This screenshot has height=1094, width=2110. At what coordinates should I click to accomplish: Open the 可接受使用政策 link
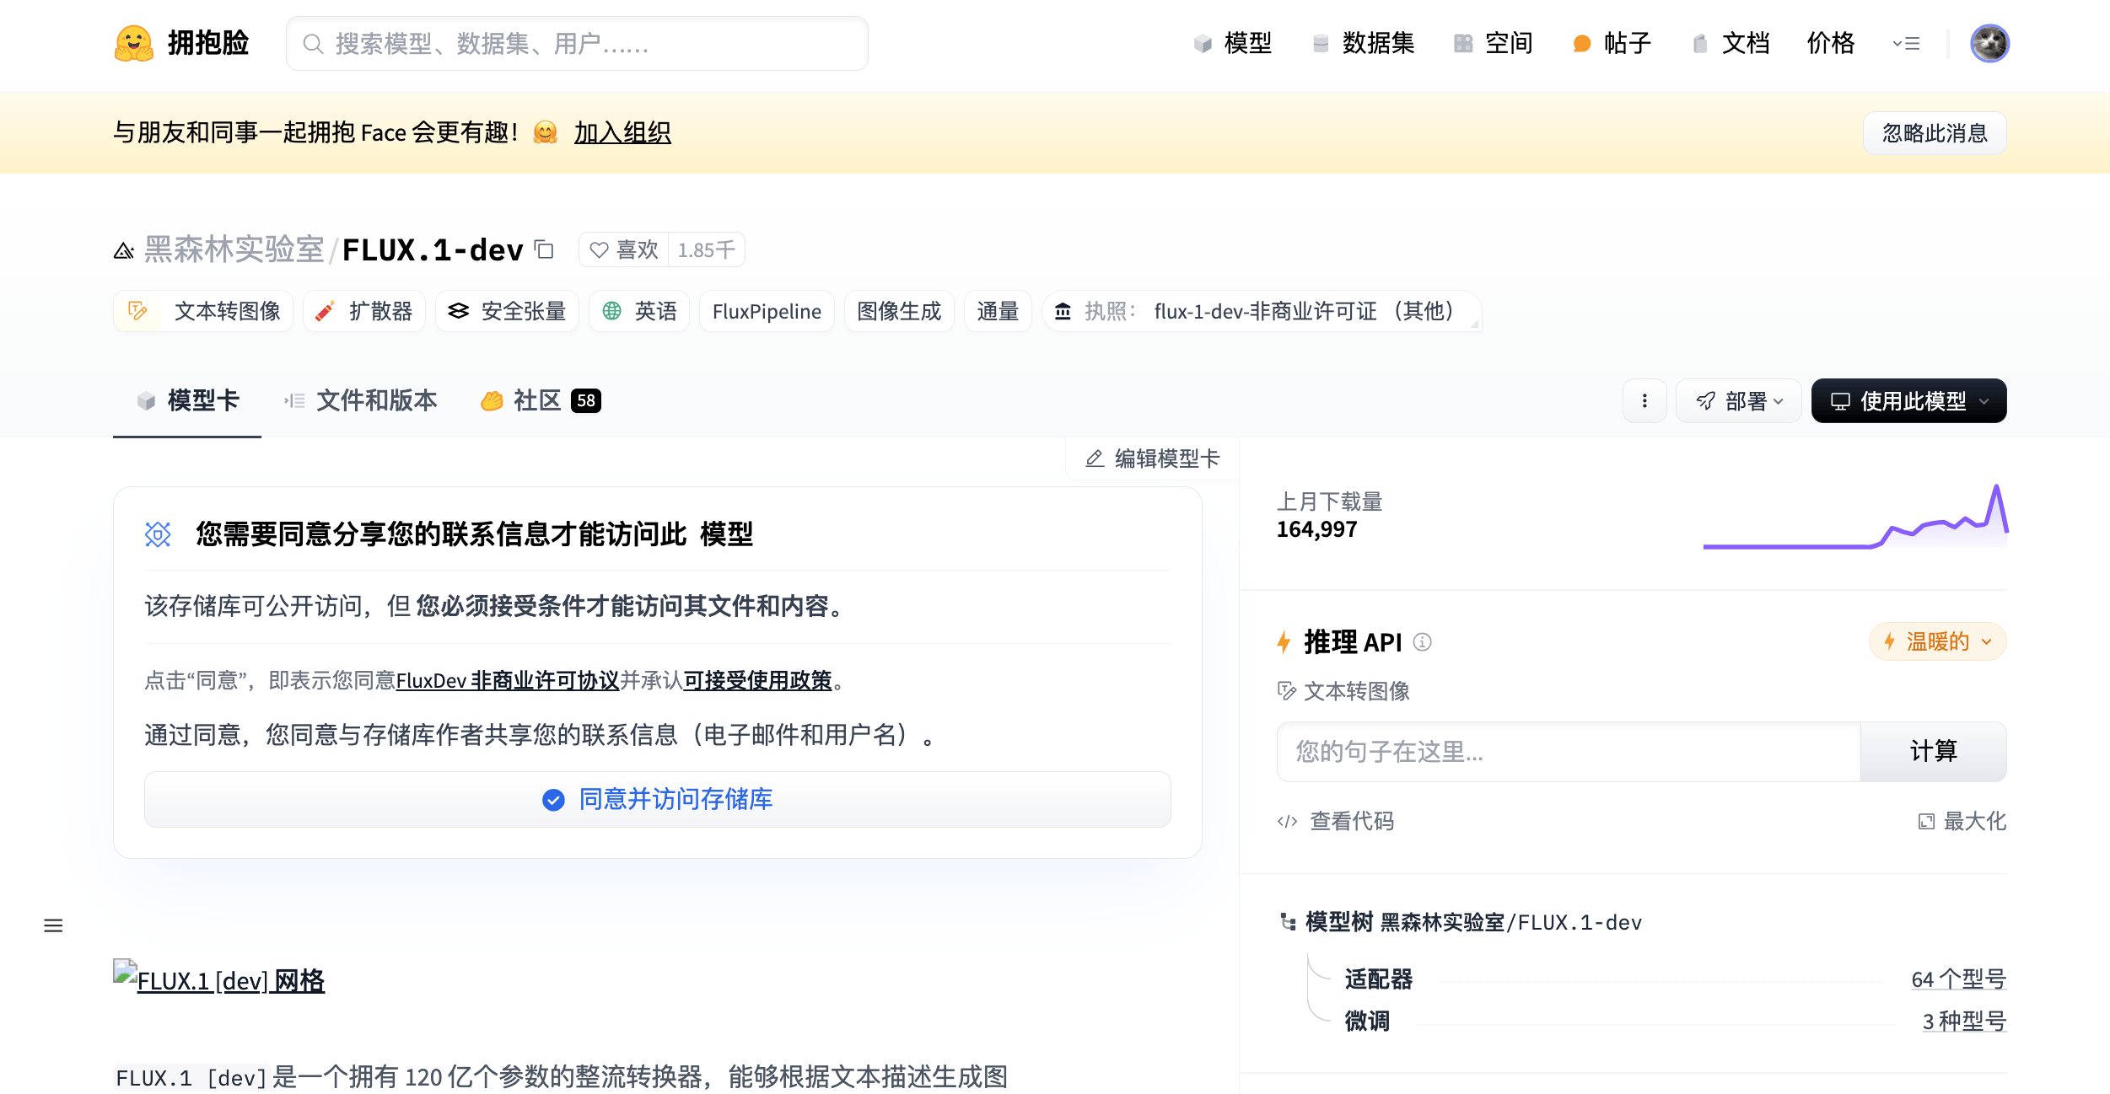[x=757, y=681]
